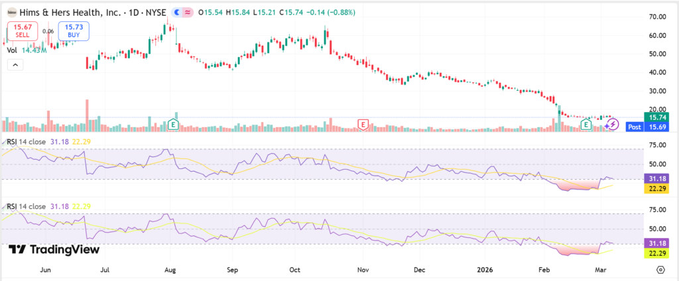Collapse the indicator legend with chevron

pos(15,65)
